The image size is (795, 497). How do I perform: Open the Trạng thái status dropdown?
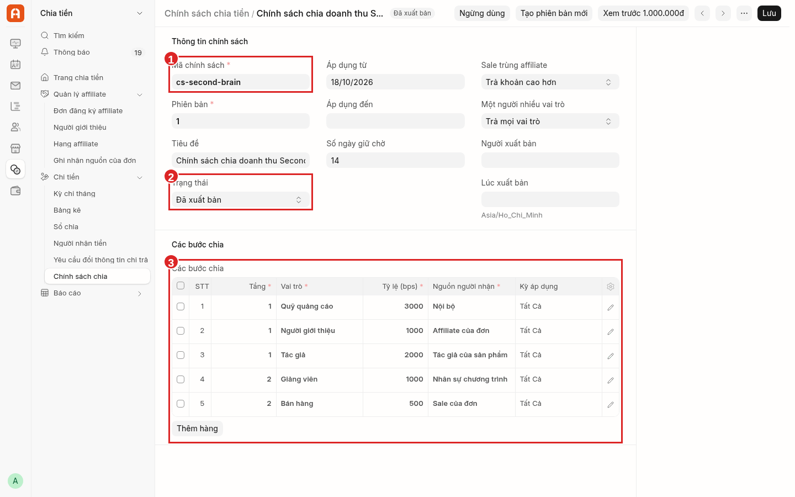241,200
